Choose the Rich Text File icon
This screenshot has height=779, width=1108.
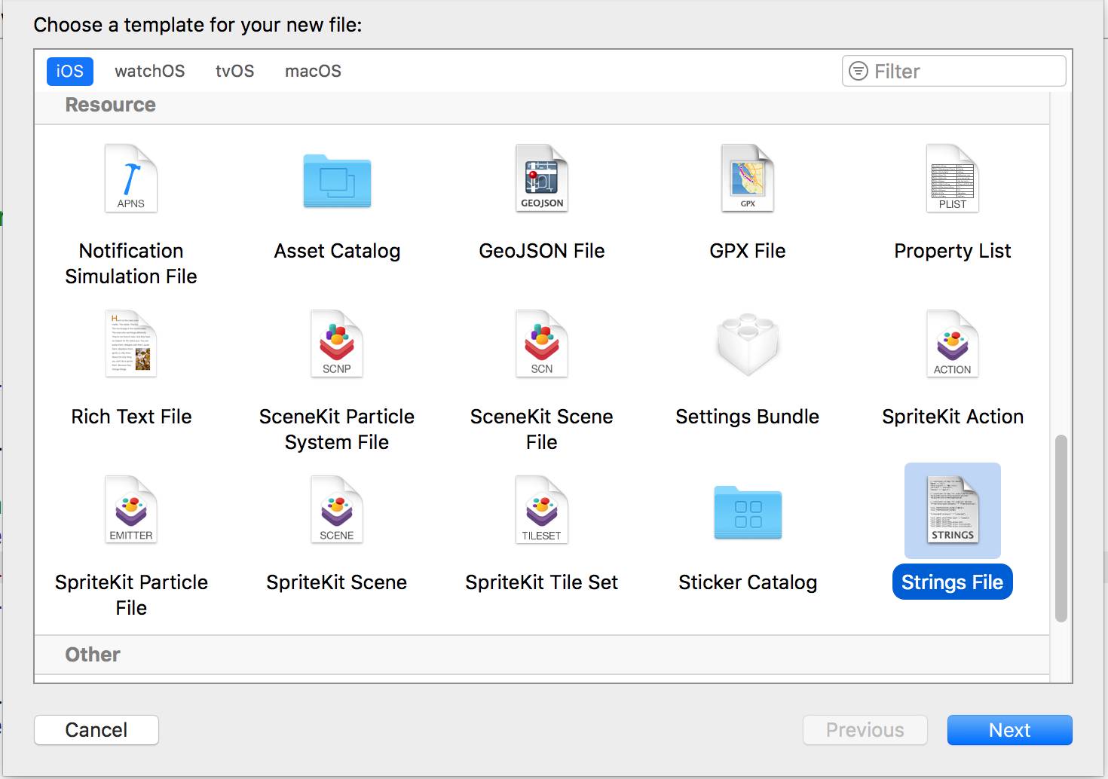[x=131, y=344]
